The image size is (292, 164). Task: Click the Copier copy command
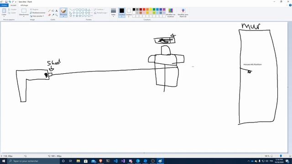12,13
